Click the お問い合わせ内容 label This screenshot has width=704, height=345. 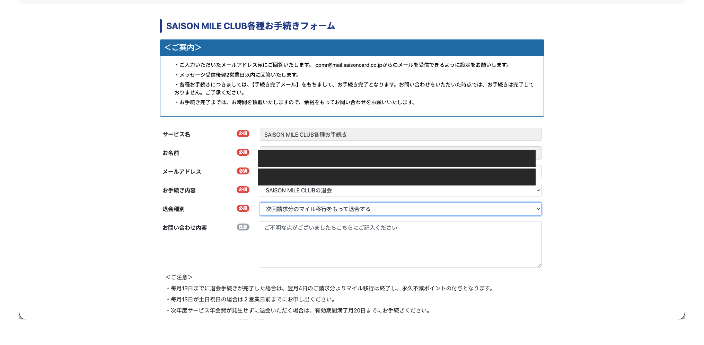point(185,228)
